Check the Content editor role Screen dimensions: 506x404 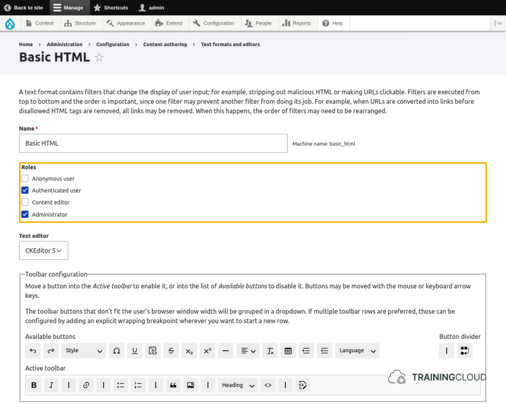coord(25,203)
